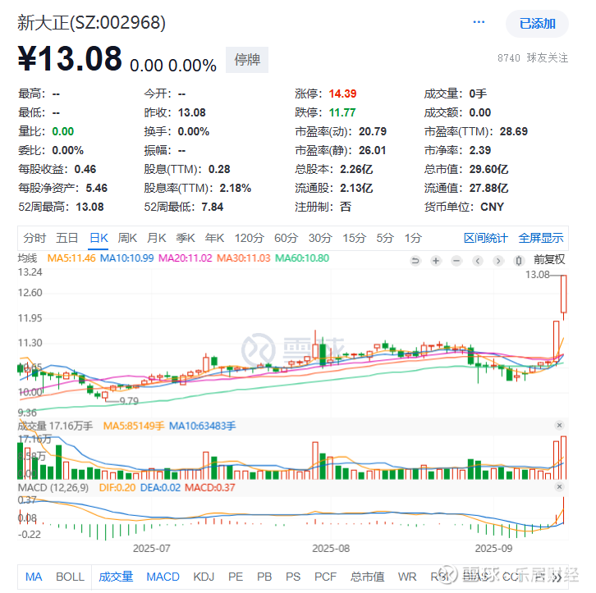Toggle the PS sub-indicator
This screenshot has width=596, height=593.
coord(293,577)
